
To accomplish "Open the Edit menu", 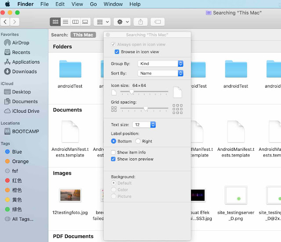I will coord(60,4).
